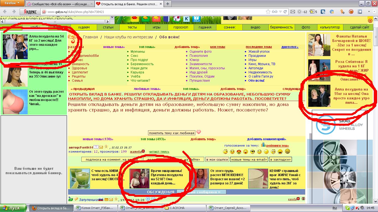Open the КИВИ diet ad thumbnail
The image size is (378, 212).
(x=80, y=179)
